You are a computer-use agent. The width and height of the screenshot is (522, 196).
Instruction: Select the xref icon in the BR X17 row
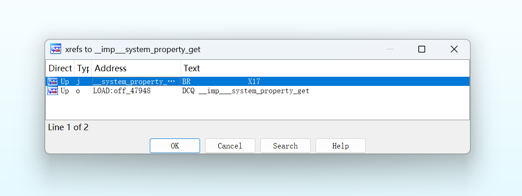53,81
